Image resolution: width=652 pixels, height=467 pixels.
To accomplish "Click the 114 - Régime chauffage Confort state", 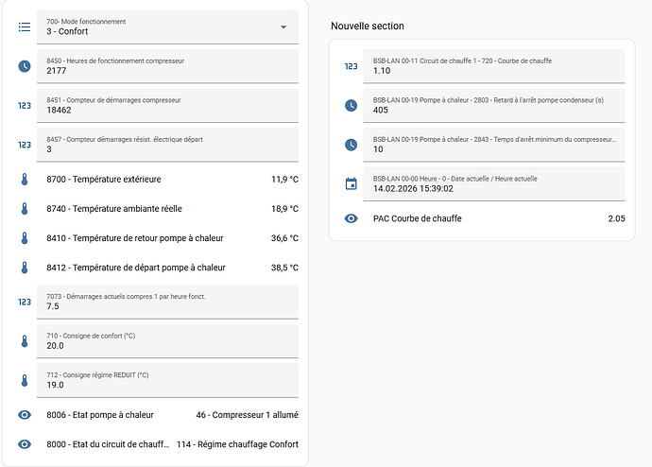I will pyautogui.click(x=237, y=444).
